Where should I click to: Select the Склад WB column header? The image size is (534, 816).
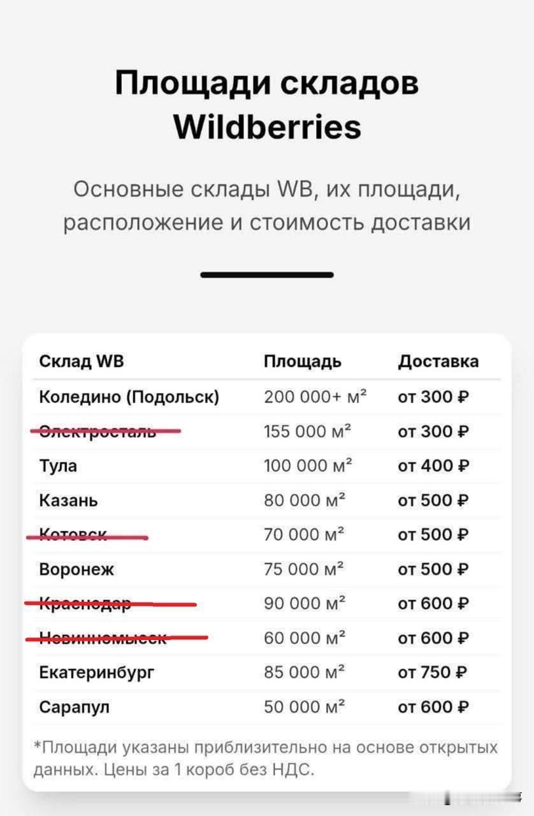click(x=82, y=361)
